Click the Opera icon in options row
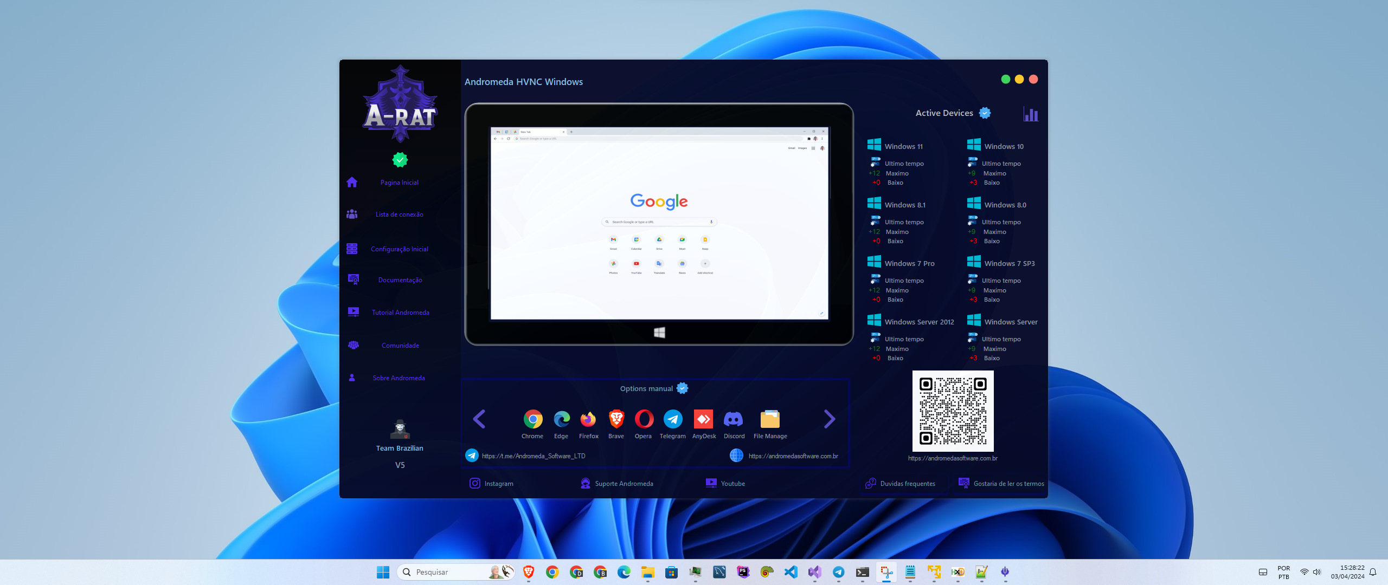The image size is (1388, 585). [644, 419]
